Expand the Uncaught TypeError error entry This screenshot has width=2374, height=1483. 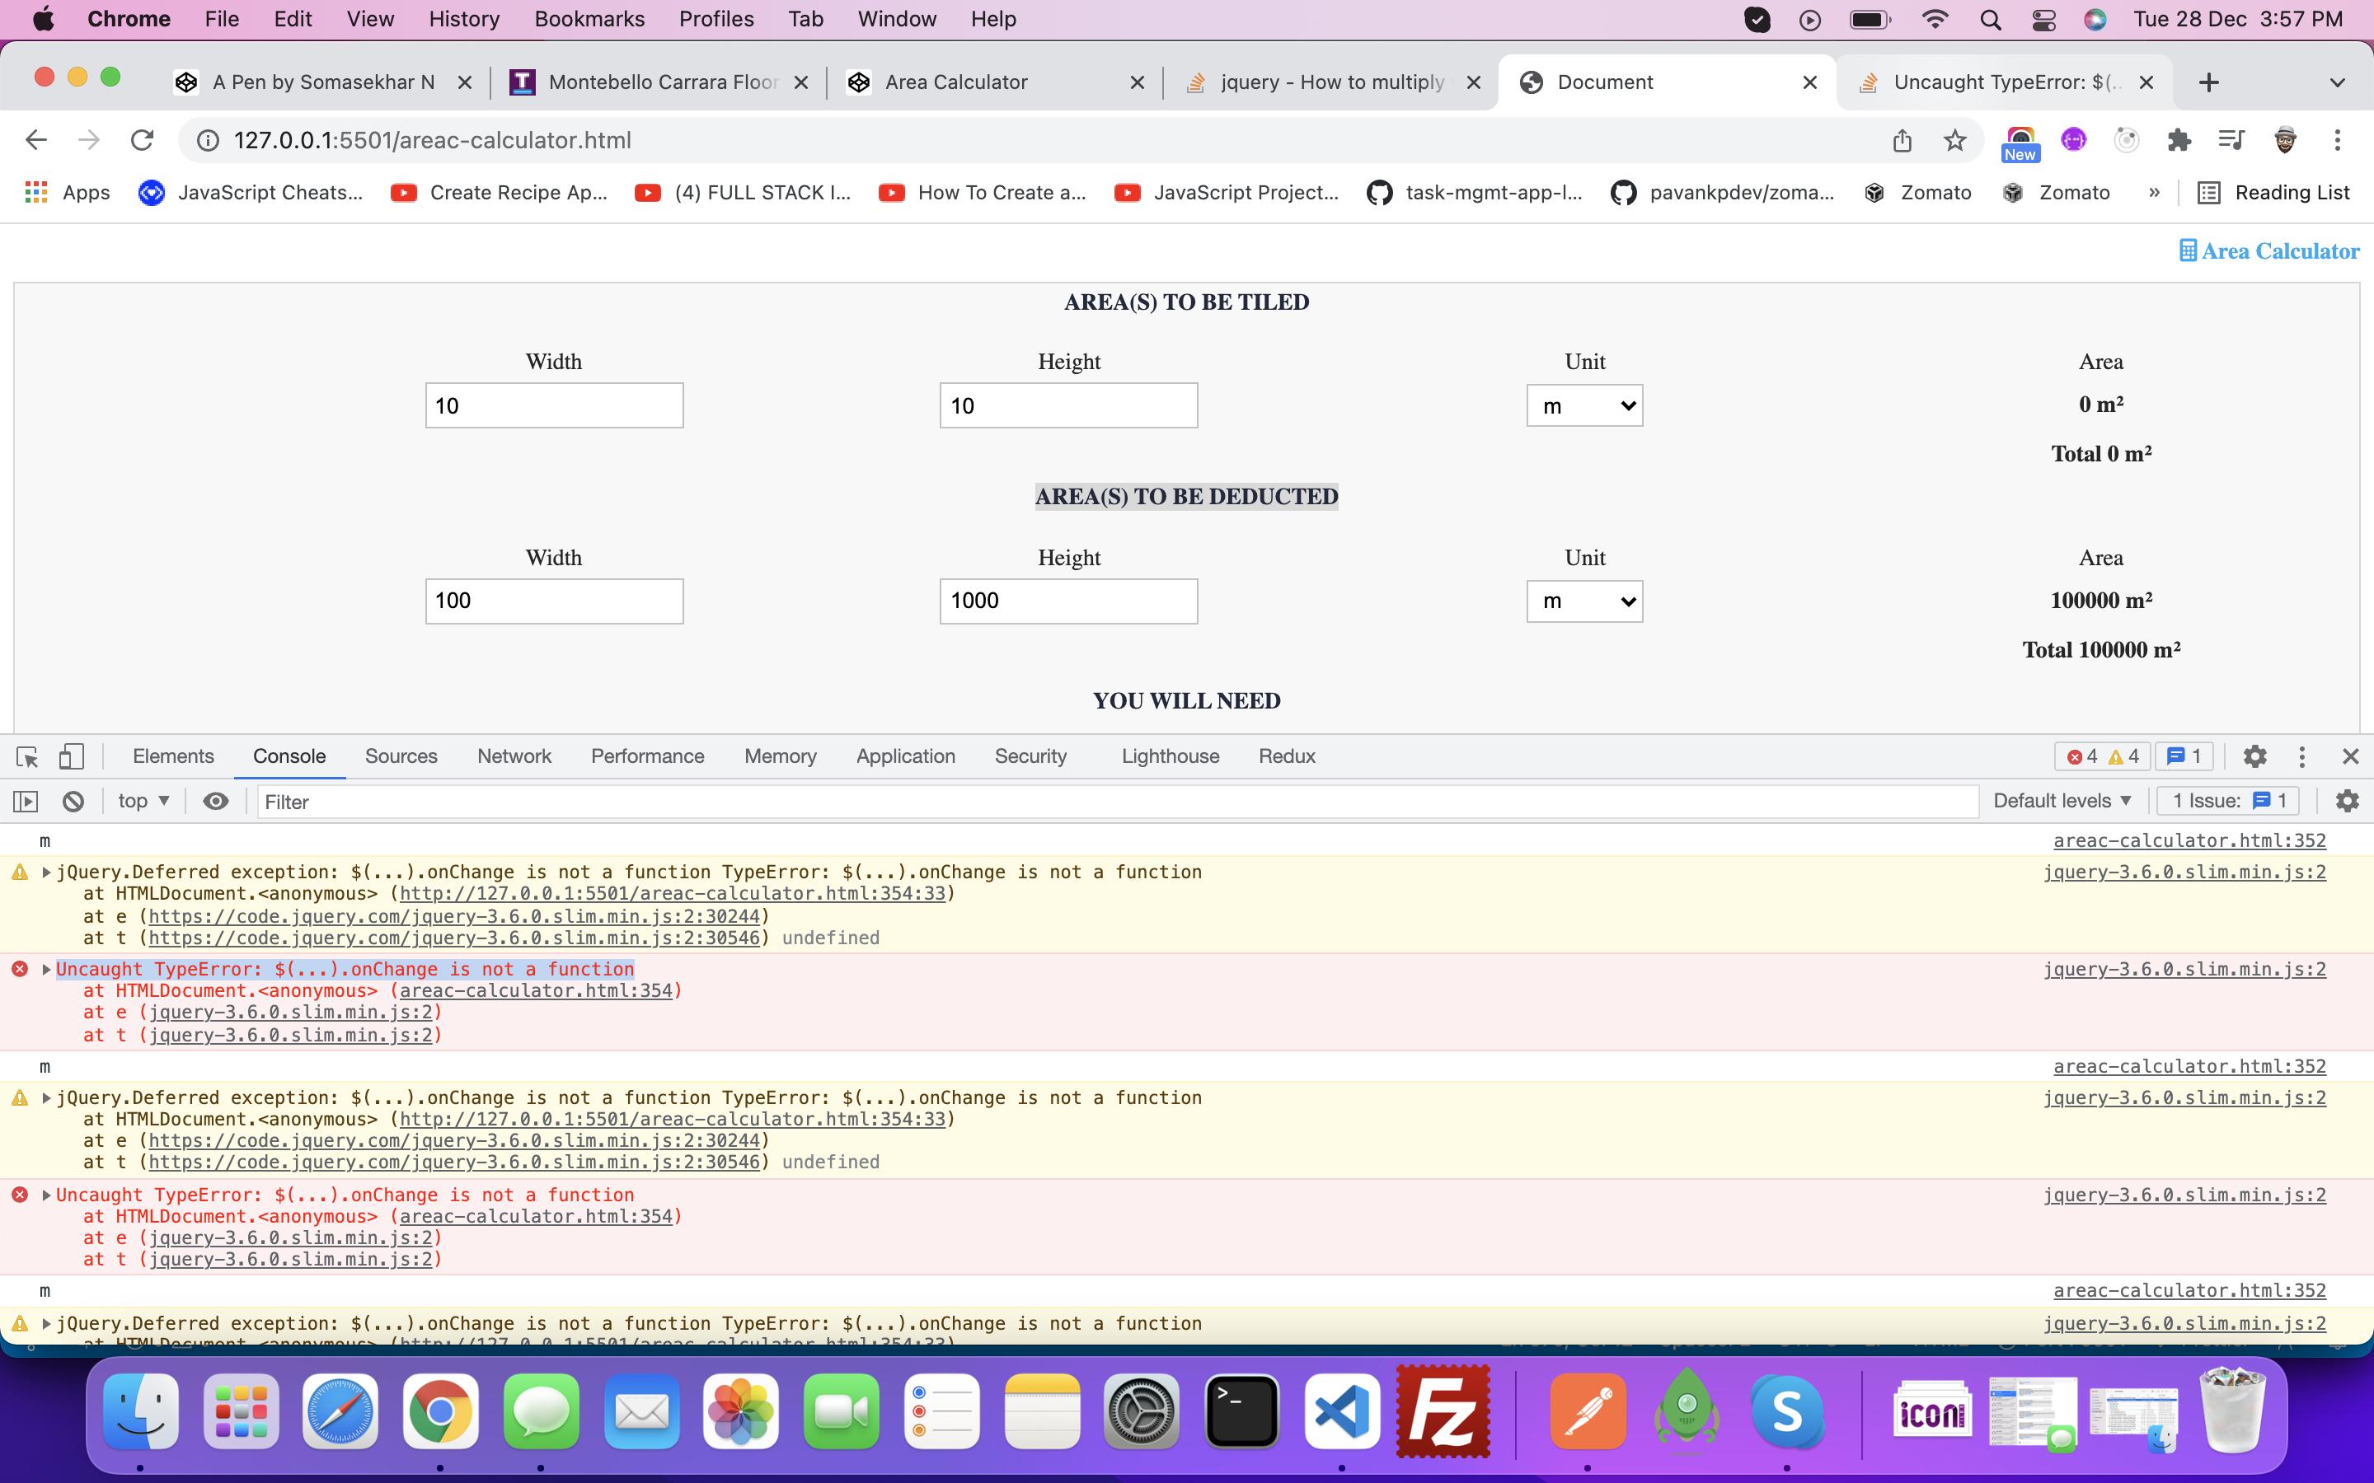46,969
